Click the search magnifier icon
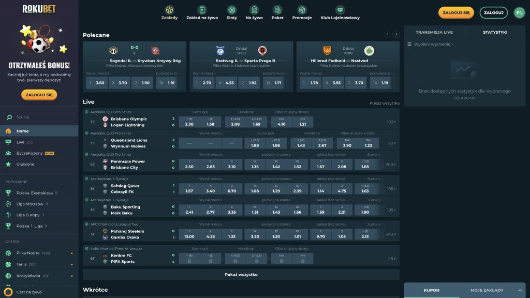530x298 pixels. [x=9, y=117]
